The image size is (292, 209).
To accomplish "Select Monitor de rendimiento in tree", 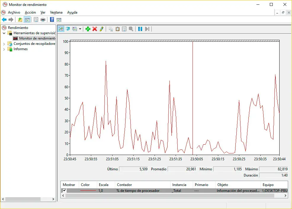I will (37, 38).
